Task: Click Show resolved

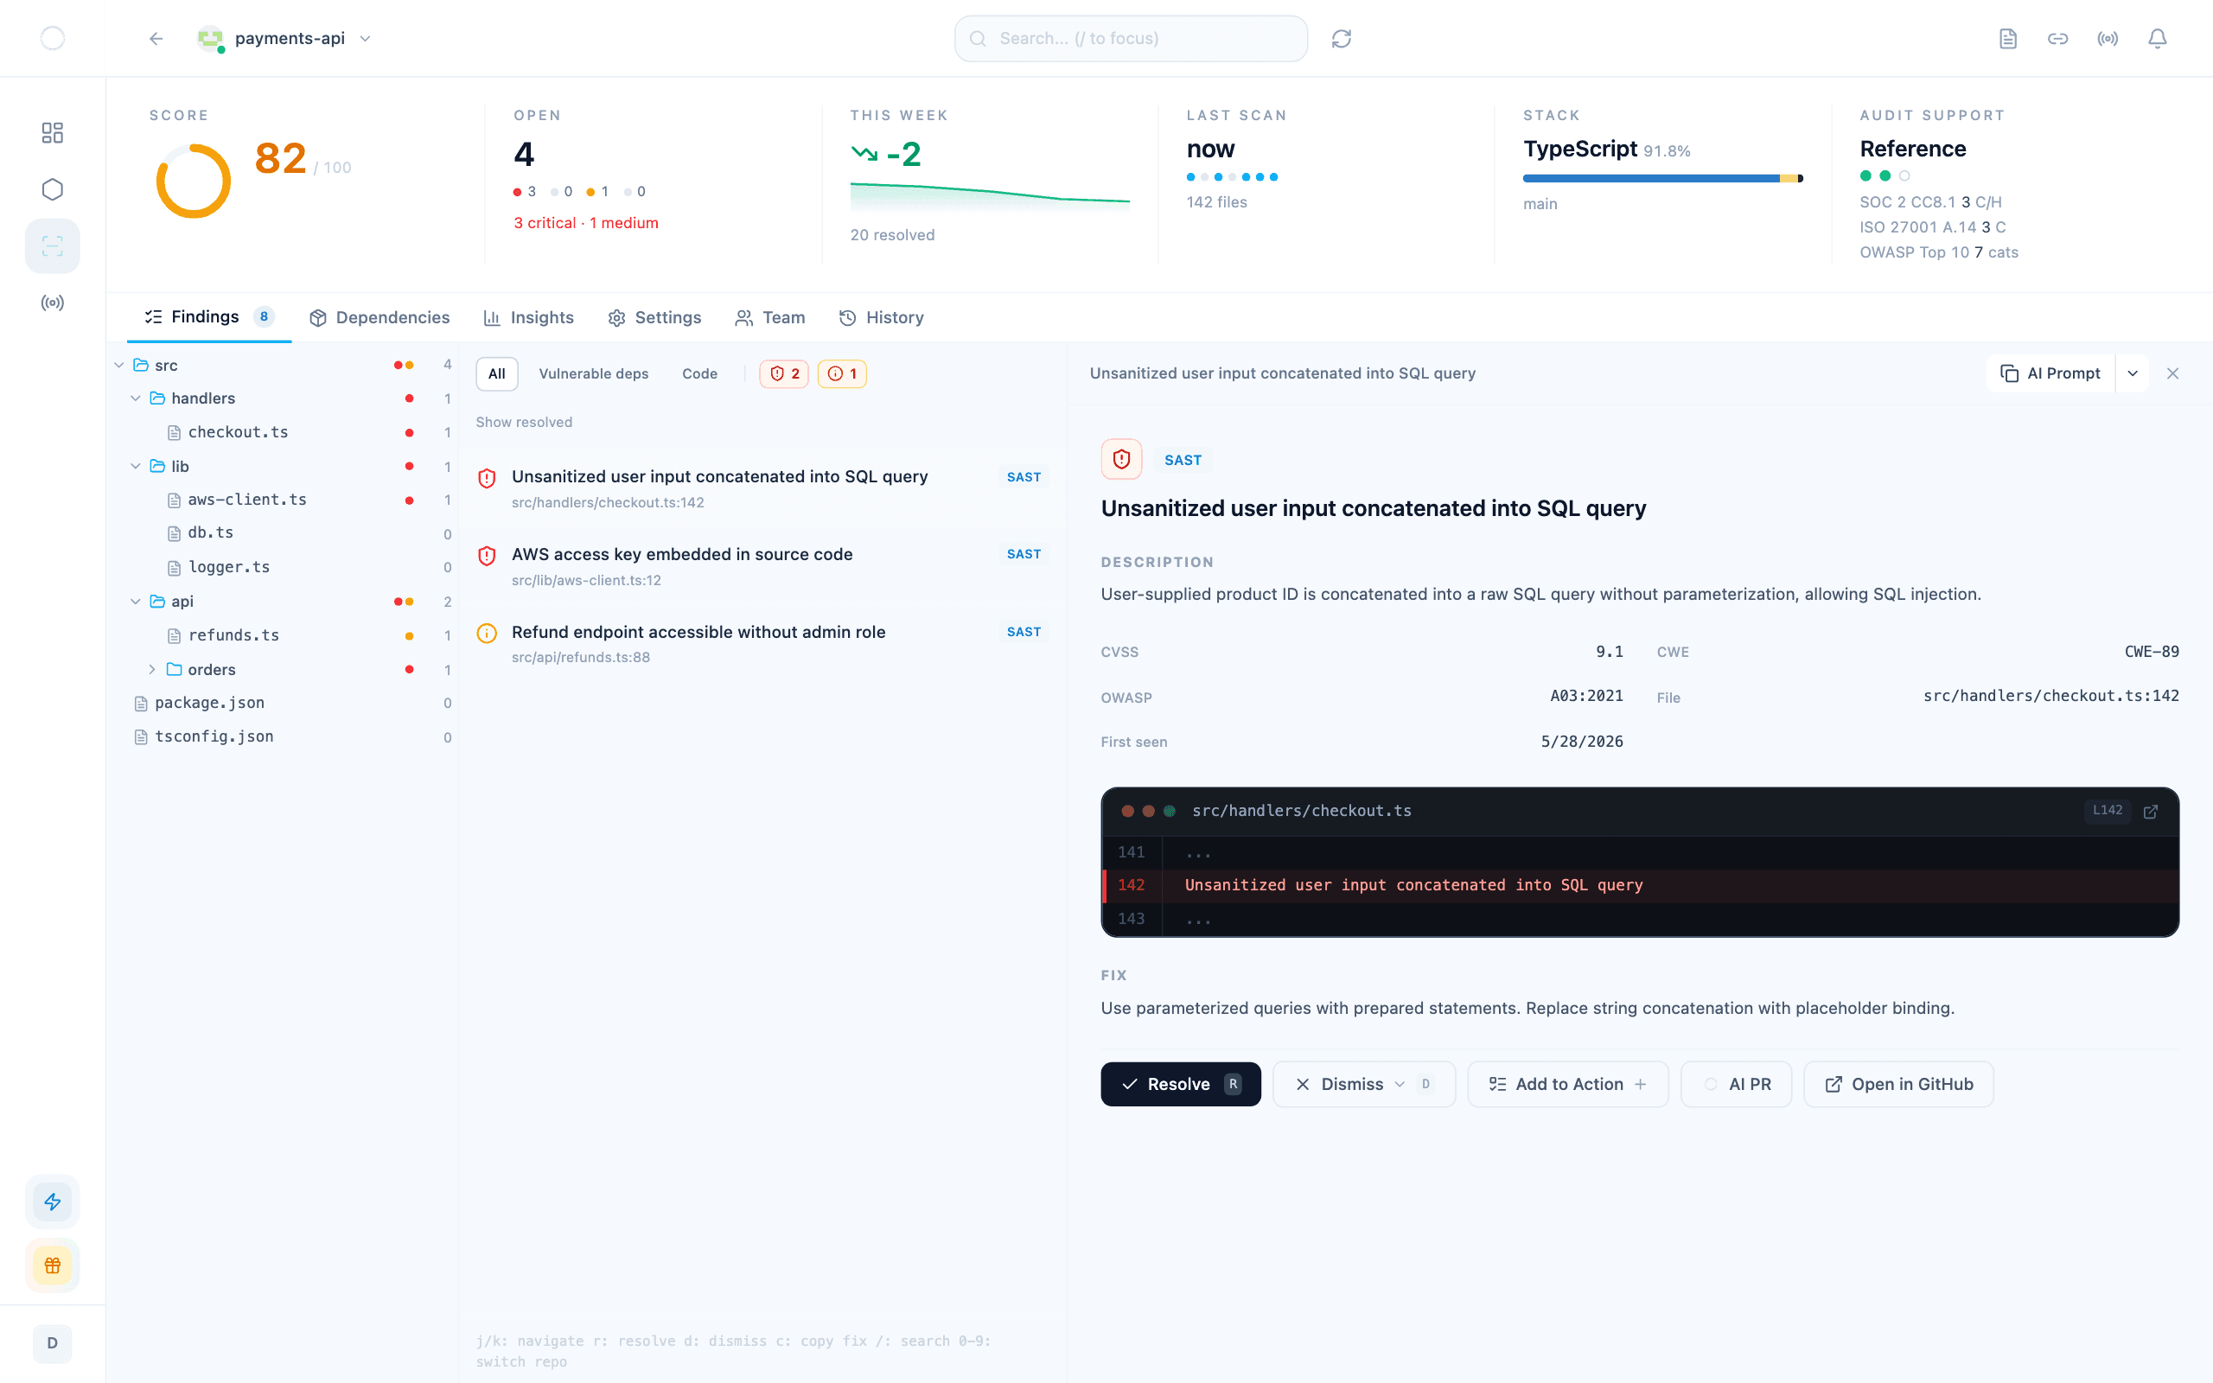Action: click(524, 422)
